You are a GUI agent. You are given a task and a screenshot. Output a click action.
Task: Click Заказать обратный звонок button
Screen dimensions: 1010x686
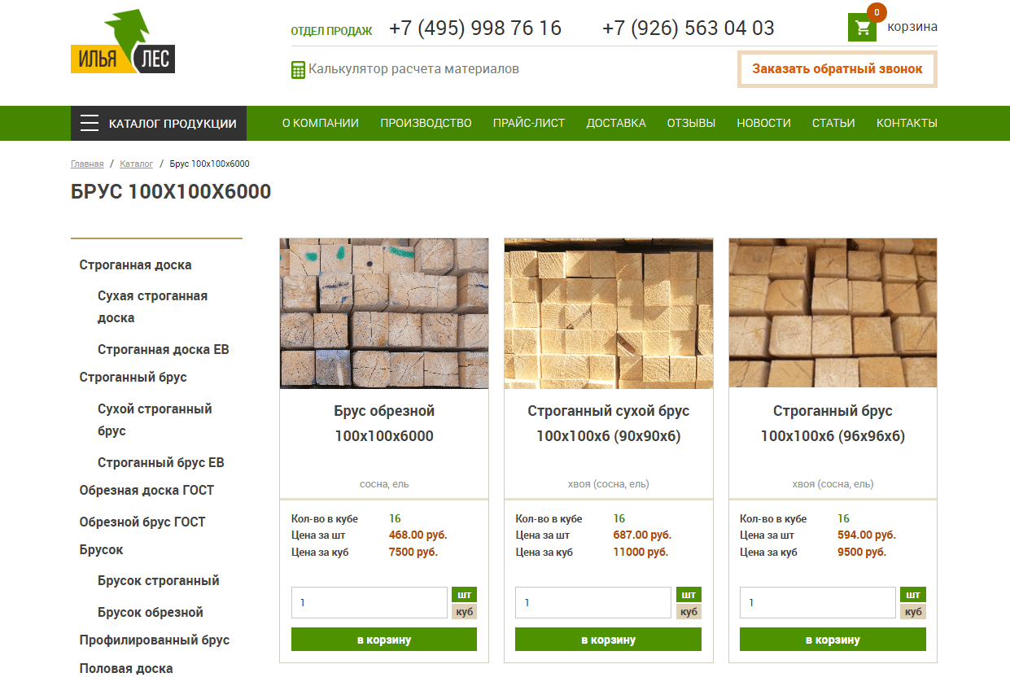837,69
